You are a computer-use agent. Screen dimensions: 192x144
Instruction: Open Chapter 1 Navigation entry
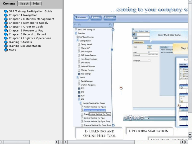click(23, 15)
